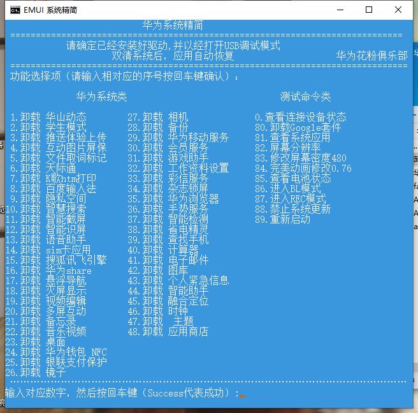Select line '24. 卸载 华为钱包 NFC'
Viewport: 418px width, 413px height.
56,352
